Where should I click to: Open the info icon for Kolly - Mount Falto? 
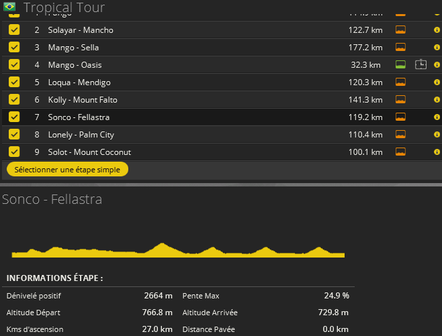tap(437, 100)
